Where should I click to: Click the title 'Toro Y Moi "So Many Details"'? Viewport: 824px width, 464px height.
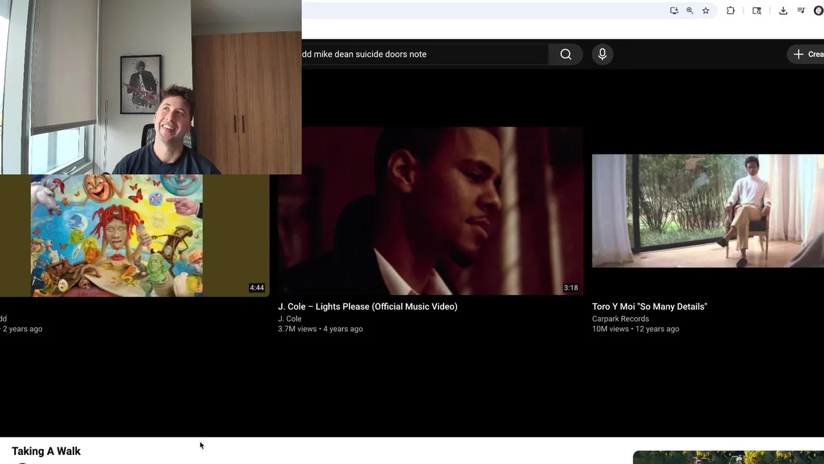[650, 307]
